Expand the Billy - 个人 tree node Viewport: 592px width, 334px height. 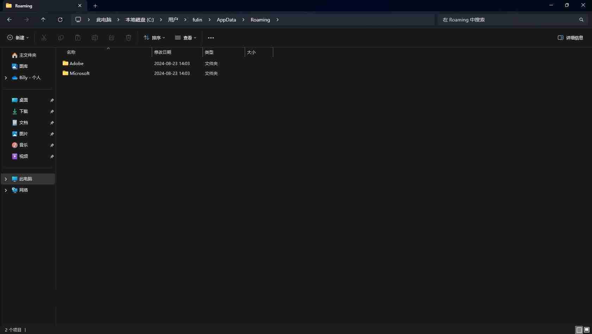(6, 78)
